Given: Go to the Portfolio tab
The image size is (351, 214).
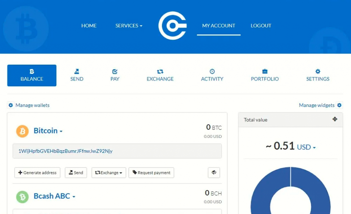Looking at the screenshot, I should click(265, 75).
